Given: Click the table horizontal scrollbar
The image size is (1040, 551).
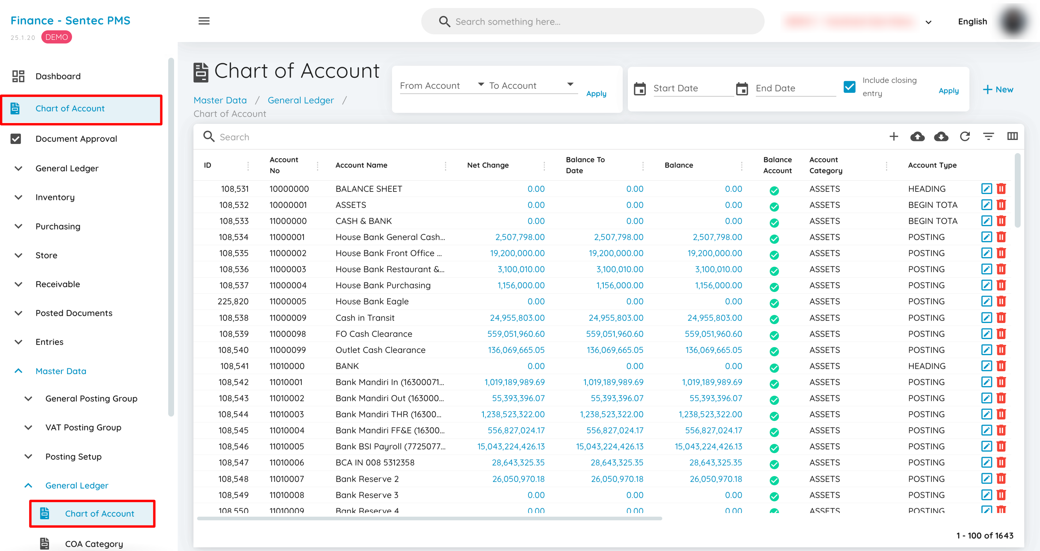Looking at the screenshot, I should point(429,518).
